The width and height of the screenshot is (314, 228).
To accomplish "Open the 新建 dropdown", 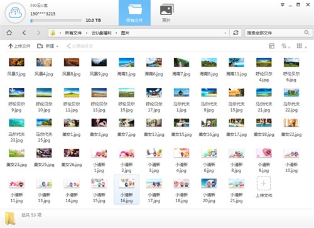I will 48,46.
